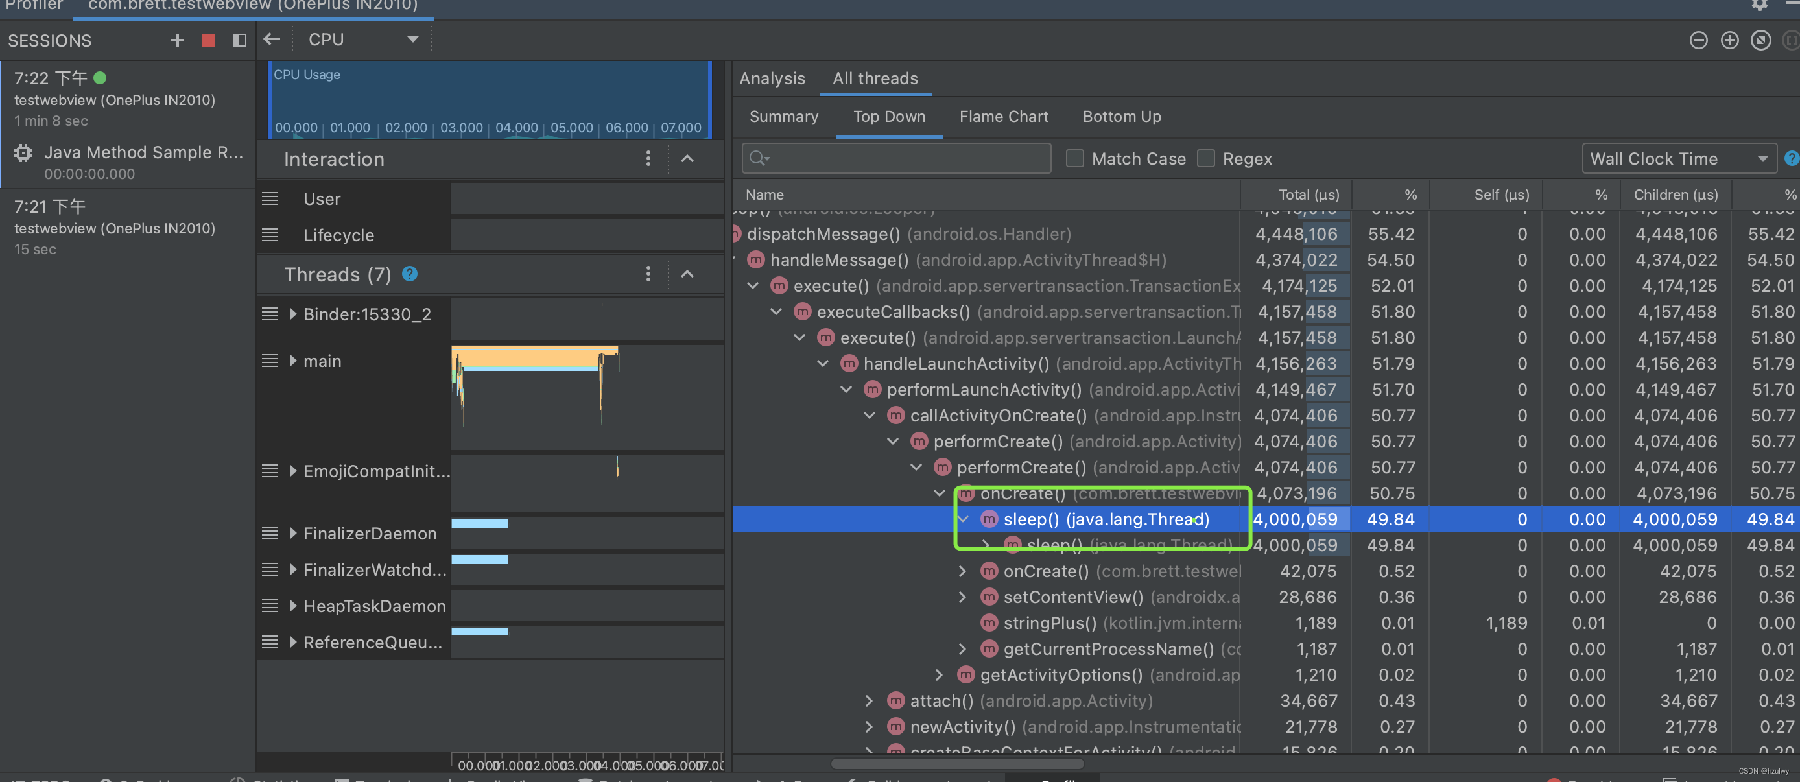
Task: Collapse performLaunchActivity() node
Action: click(846, 389)
